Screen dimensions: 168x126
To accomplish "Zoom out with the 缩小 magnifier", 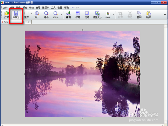I will [x=46, y=15].
